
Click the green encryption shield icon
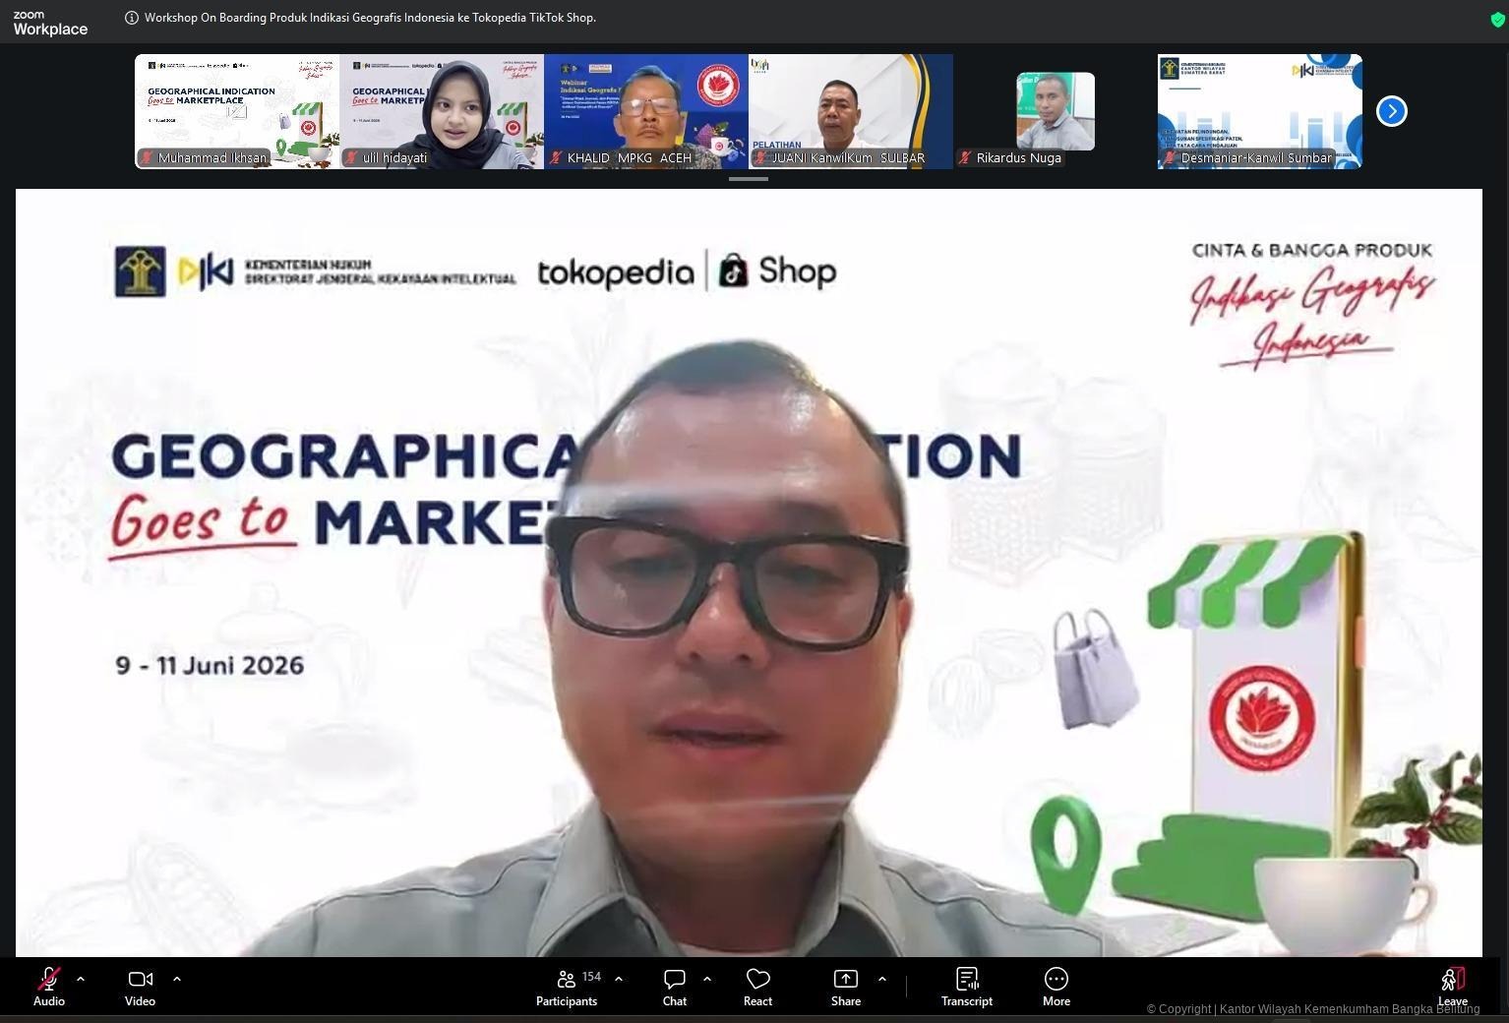pos(1497,20)
